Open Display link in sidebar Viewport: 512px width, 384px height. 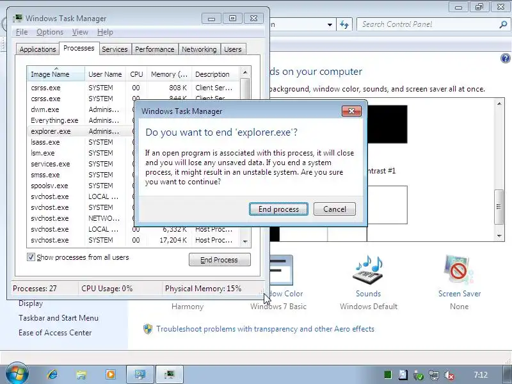pos(31,303)
